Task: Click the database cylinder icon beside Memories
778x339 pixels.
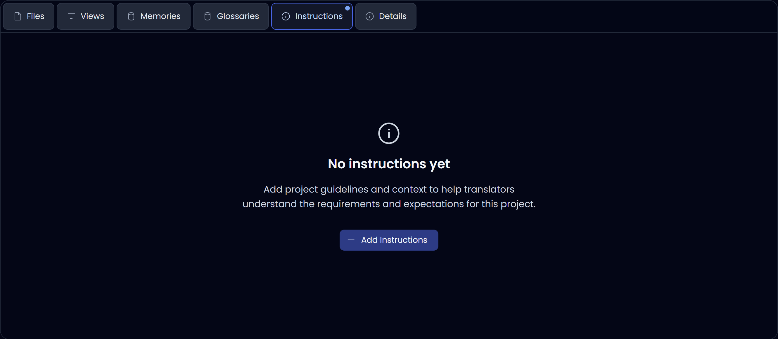Action: coord(131,16)
